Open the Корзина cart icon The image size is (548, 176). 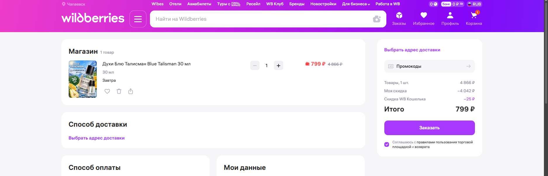point(474,19)
